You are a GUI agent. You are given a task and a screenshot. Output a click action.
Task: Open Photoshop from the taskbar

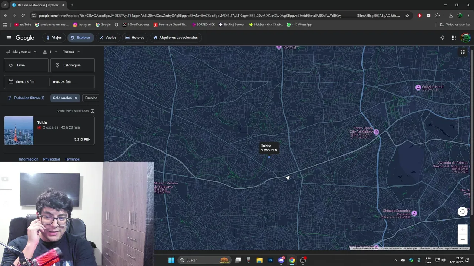click(270, 260)
